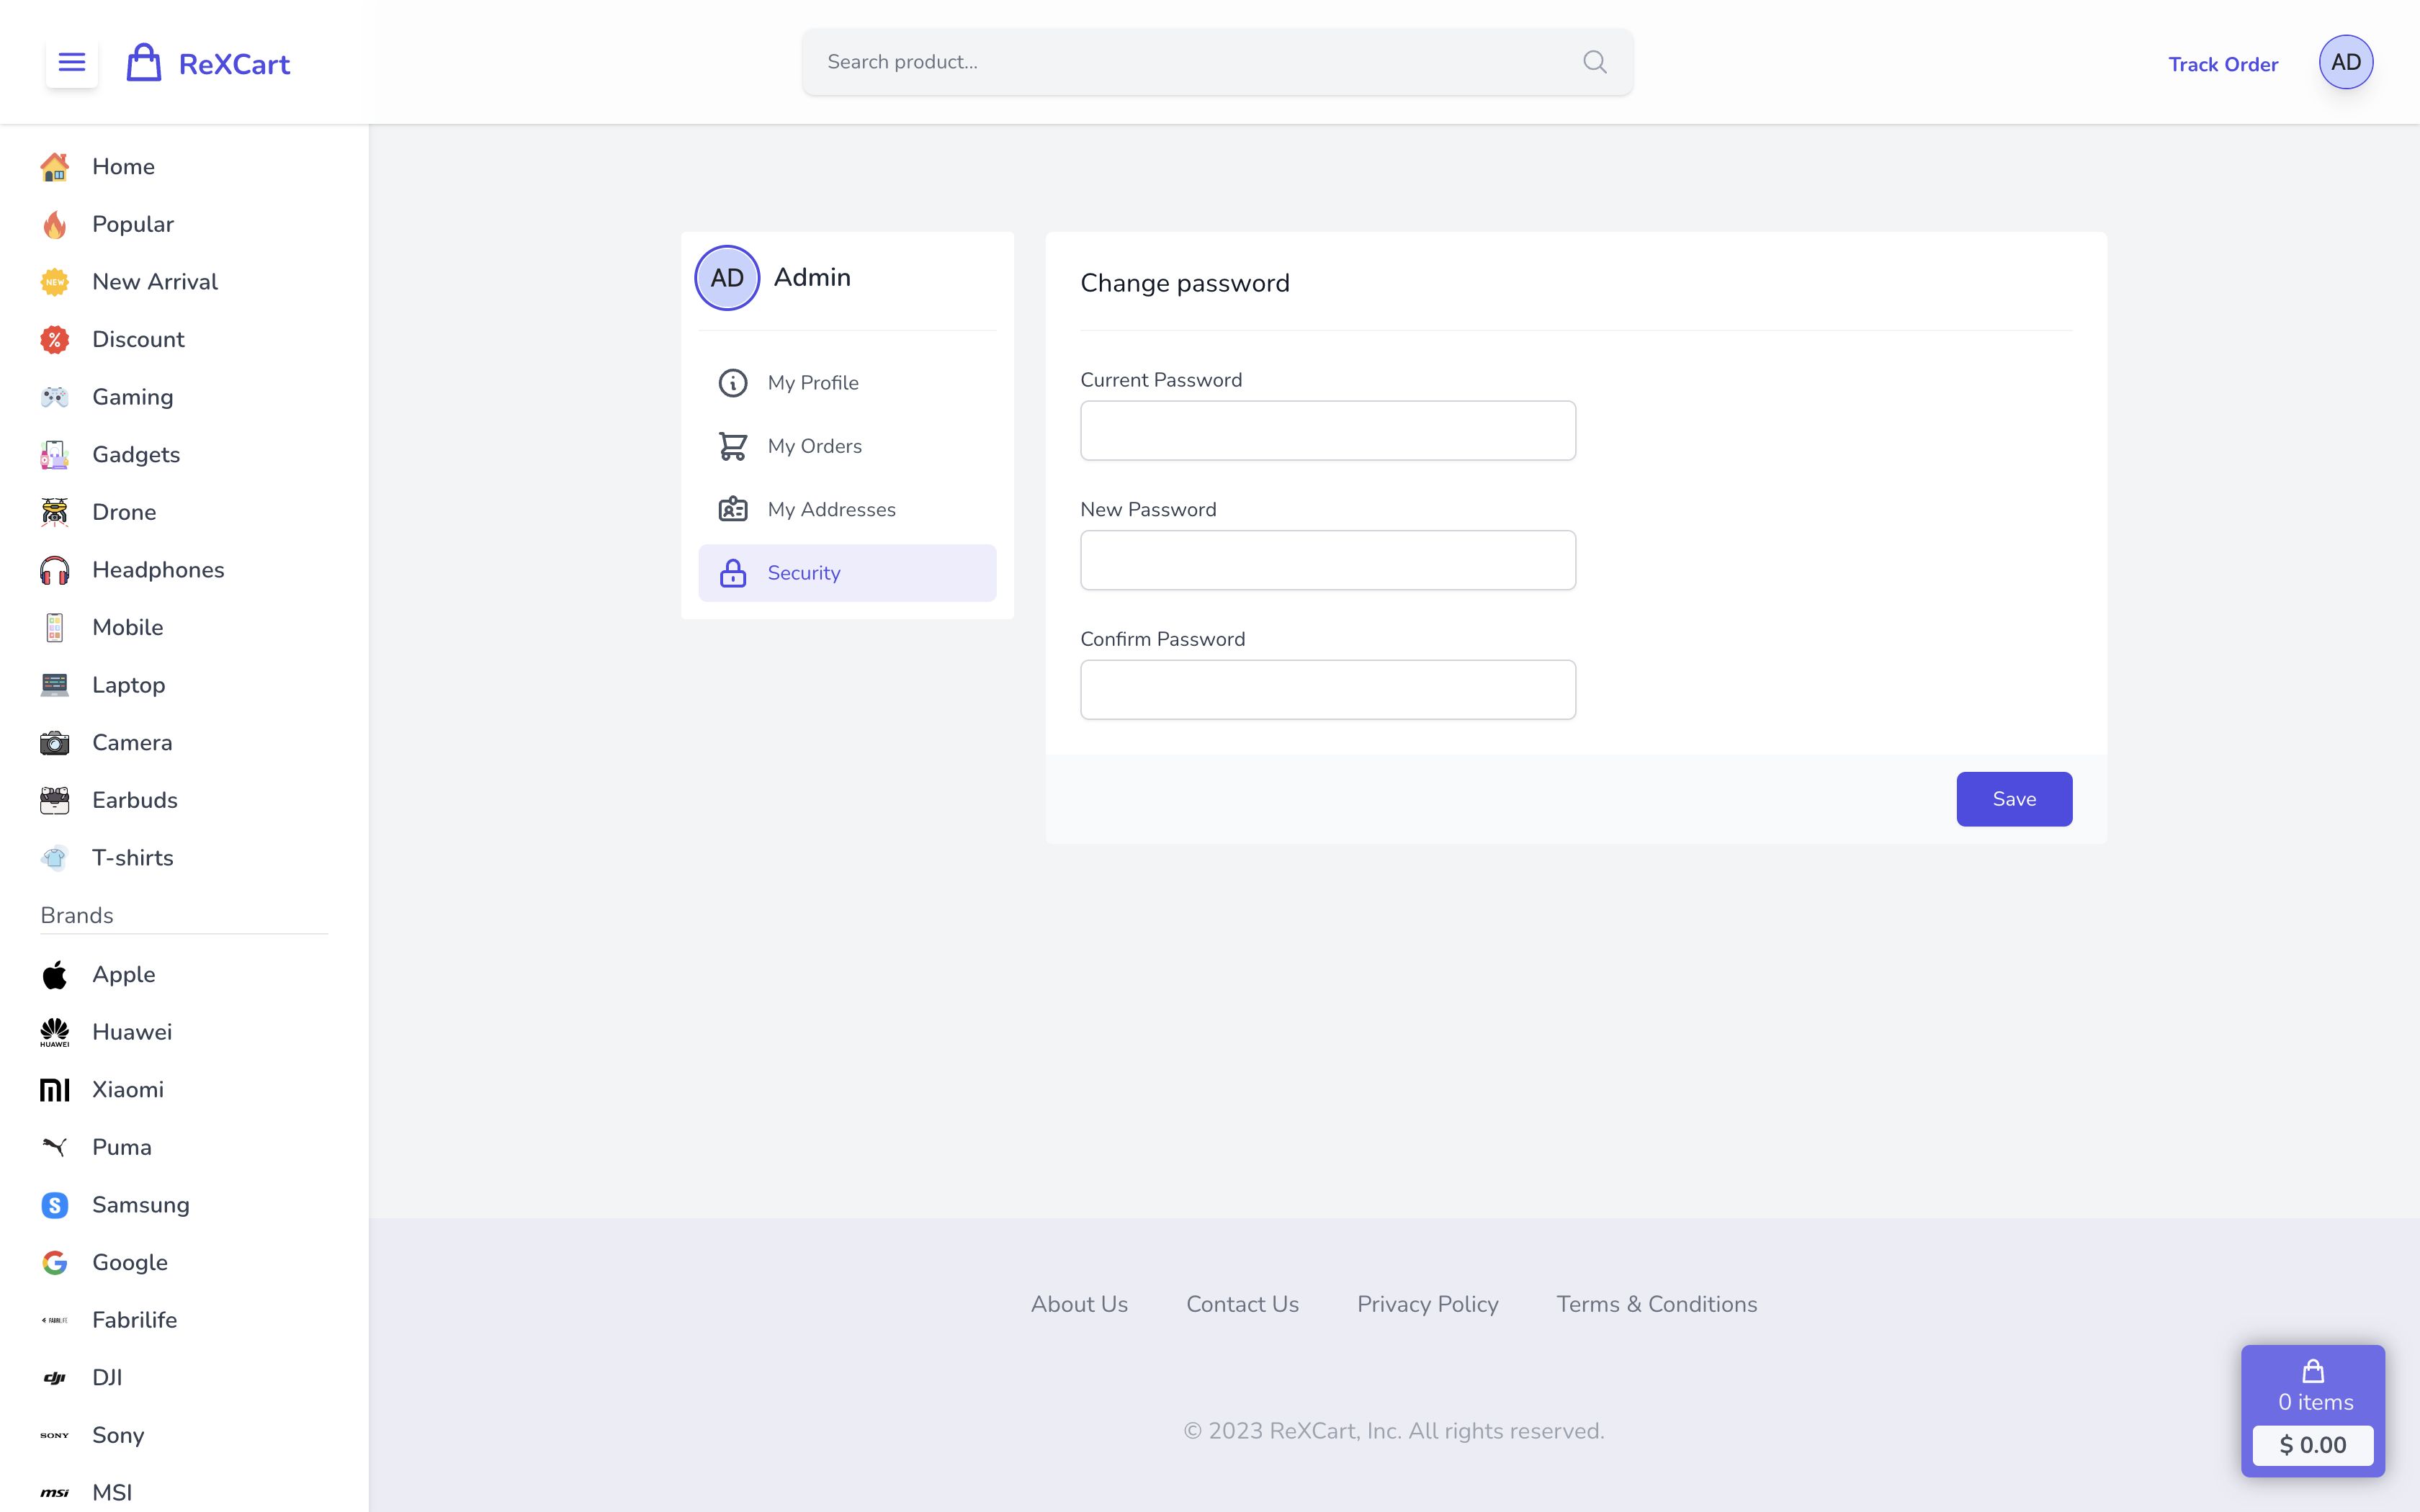Click the ReXCart shopping bag logo
This screenshot has width=2420, height=1512.
pyautogui.click(x=144, y=62)
